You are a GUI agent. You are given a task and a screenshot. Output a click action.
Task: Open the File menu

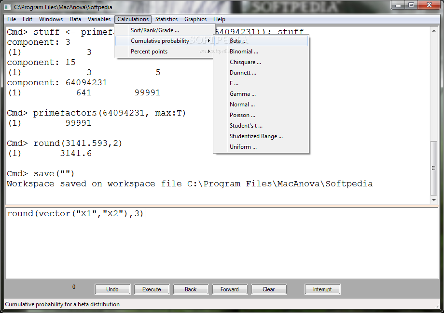pos(12,19)
